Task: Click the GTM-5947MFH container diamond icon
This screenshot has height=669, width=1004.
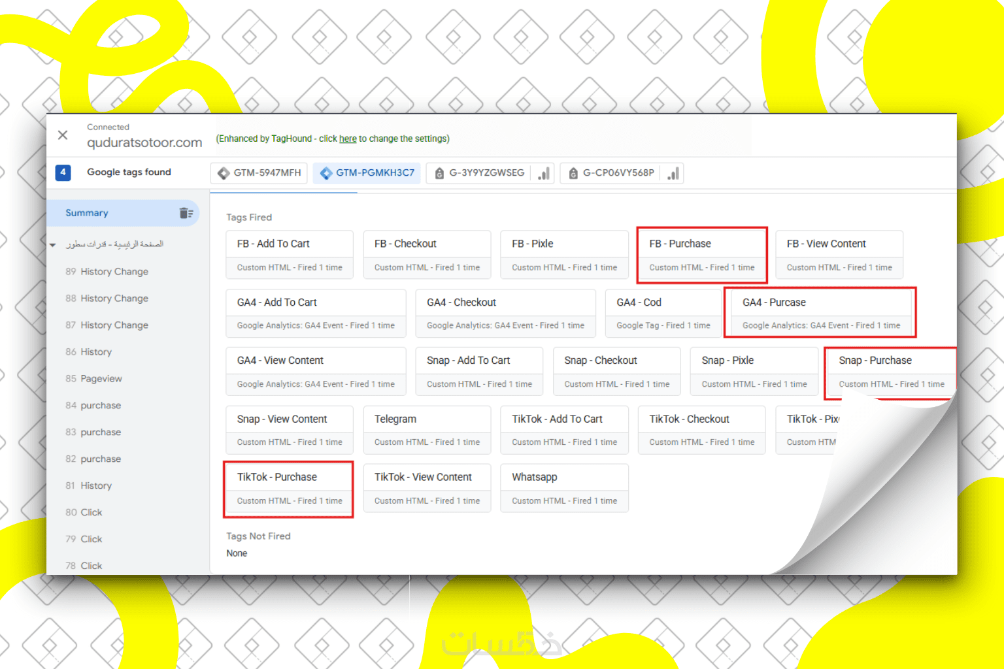Action: pos(224,173)
